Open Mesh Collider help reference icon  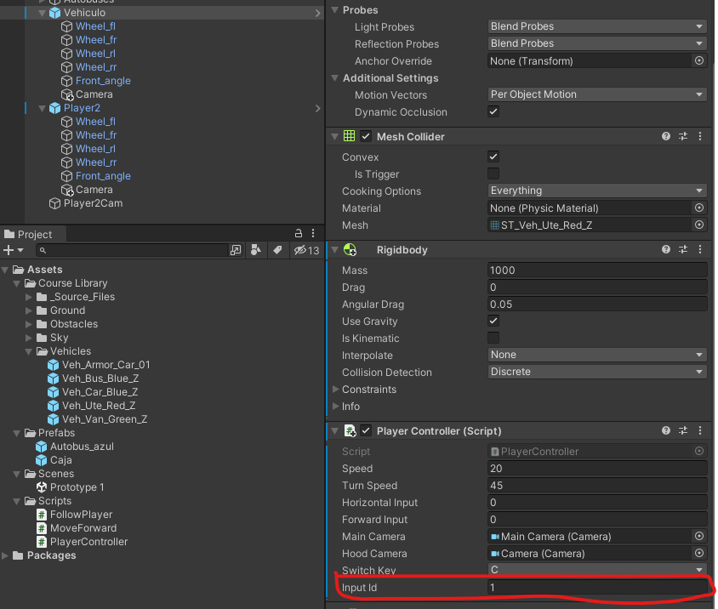(x=666, y=136)
